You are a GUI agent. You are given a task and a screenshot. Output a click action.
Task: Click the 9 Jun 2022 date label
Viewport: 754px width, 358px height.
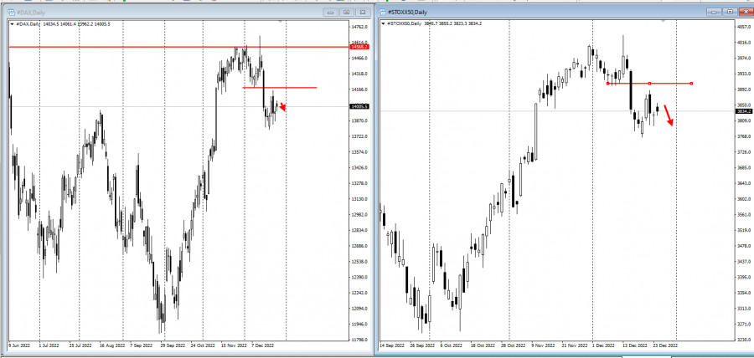pyautogui.click(x=19, y=345)
